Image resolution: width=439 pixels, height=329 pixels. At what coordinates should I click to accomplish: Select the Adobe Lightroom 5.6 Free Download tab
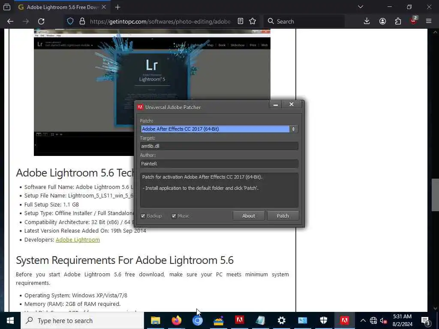tap(62, 7)
